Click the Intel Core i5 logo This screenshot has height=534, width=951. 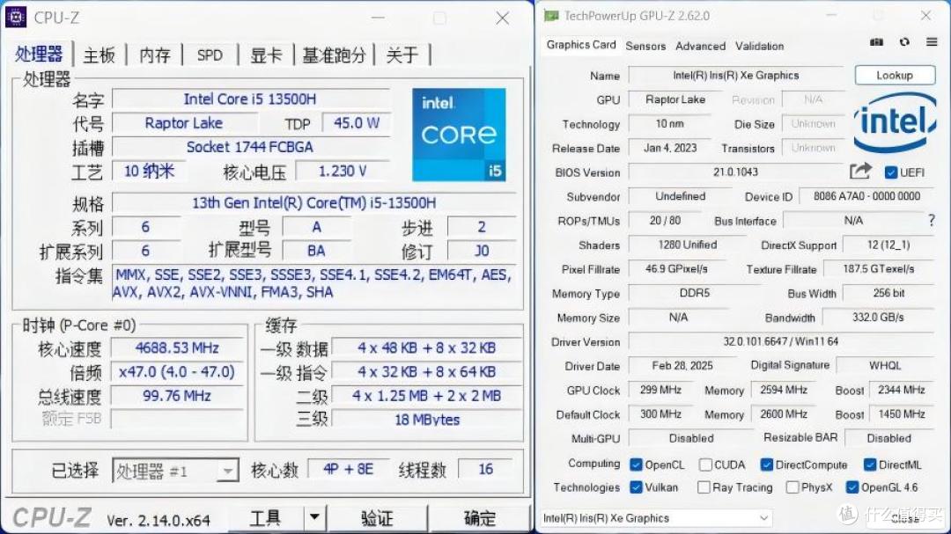459,135
